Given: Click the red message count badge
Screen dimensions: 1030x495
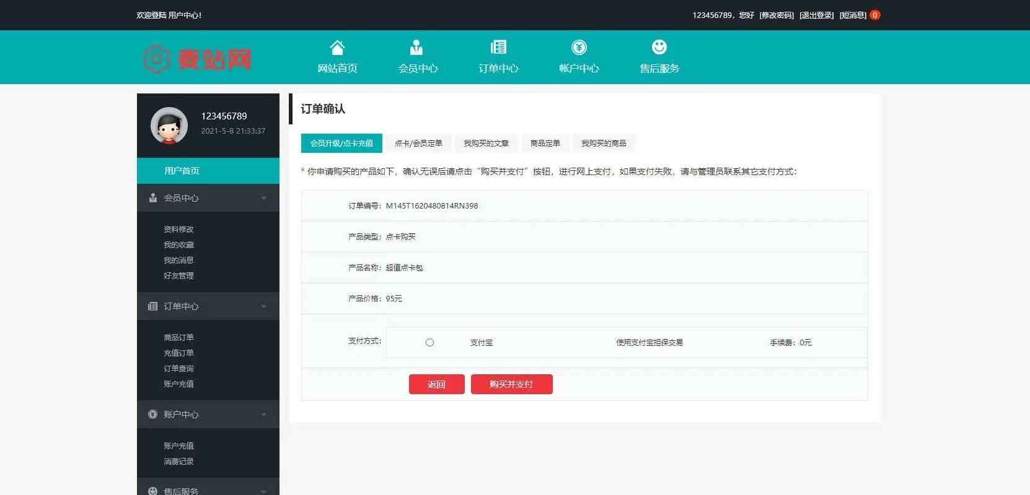Looking at the screenshot, I should (x=874, y=15).
